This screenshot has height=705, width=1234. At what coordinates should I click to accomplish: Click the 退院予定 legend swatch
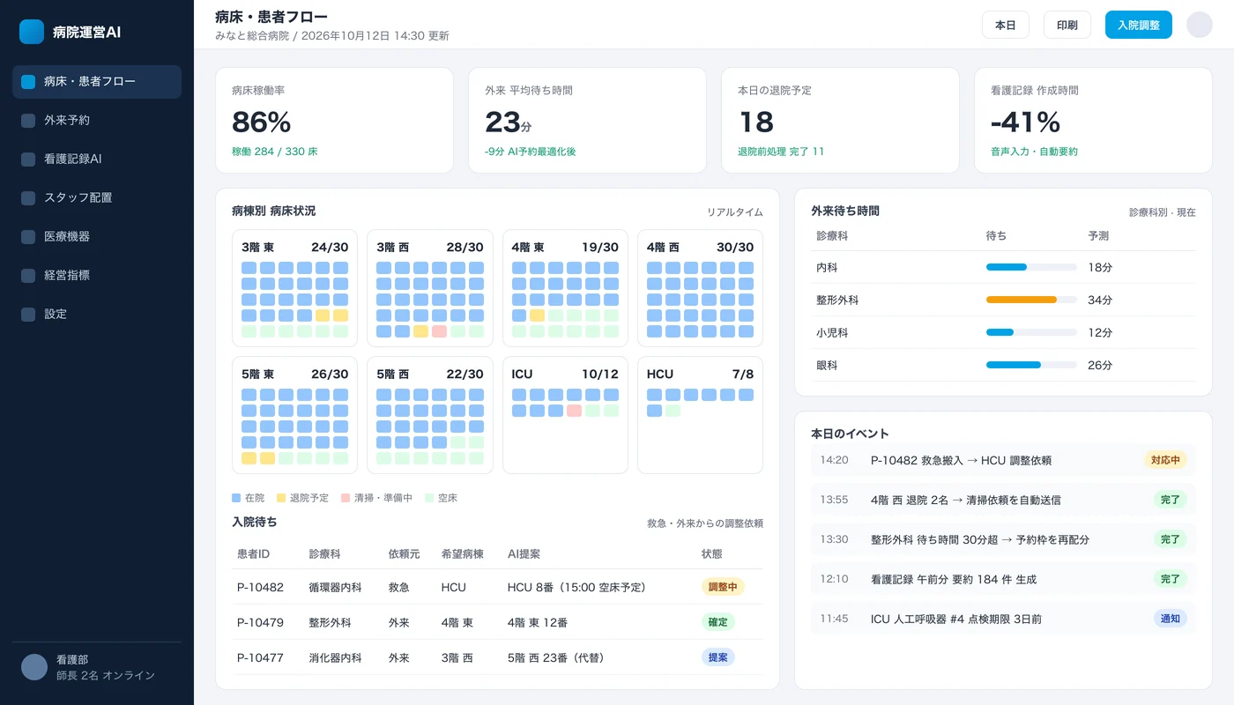(x=281, y=498)
